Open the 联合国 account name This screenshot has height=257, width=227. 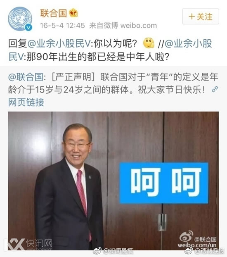pos(54,13)
